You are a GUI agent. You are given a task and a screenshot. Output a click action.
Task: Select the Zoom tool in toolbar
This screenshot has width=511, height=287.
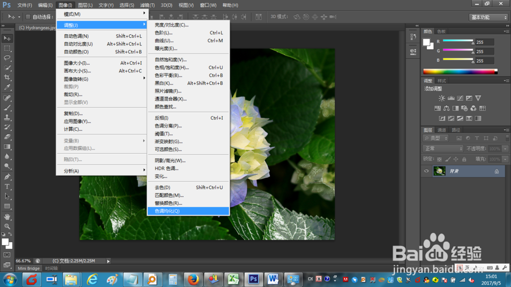[x=7, y=226]
